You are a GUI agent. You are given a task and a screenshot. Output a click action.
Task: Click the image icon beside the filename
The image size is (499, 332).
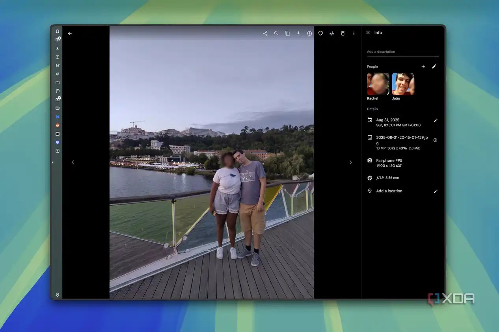370,138
